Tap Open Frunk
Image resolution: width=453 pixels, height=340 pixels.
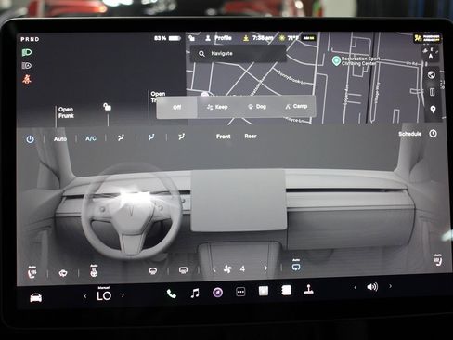[66, 112]
